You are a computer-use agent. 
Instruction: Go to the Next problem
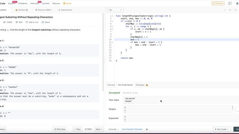click(99, 129)
